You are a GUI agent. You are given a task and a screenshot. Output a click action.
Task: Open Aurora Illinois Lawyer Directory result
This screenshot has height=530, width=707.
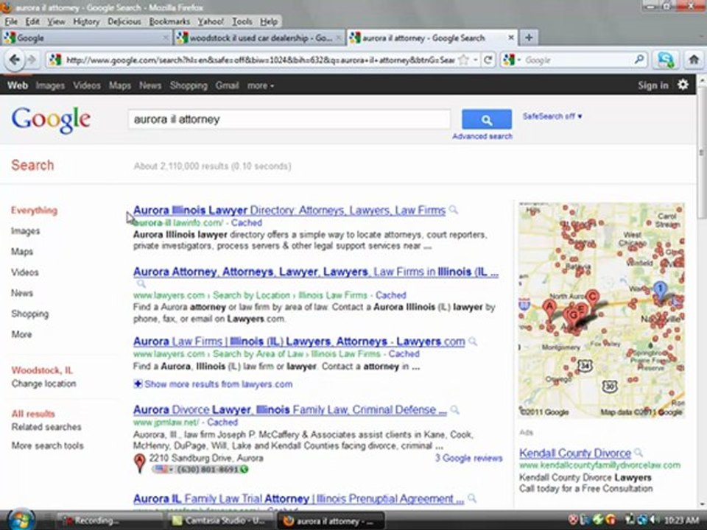click(289, 210)
